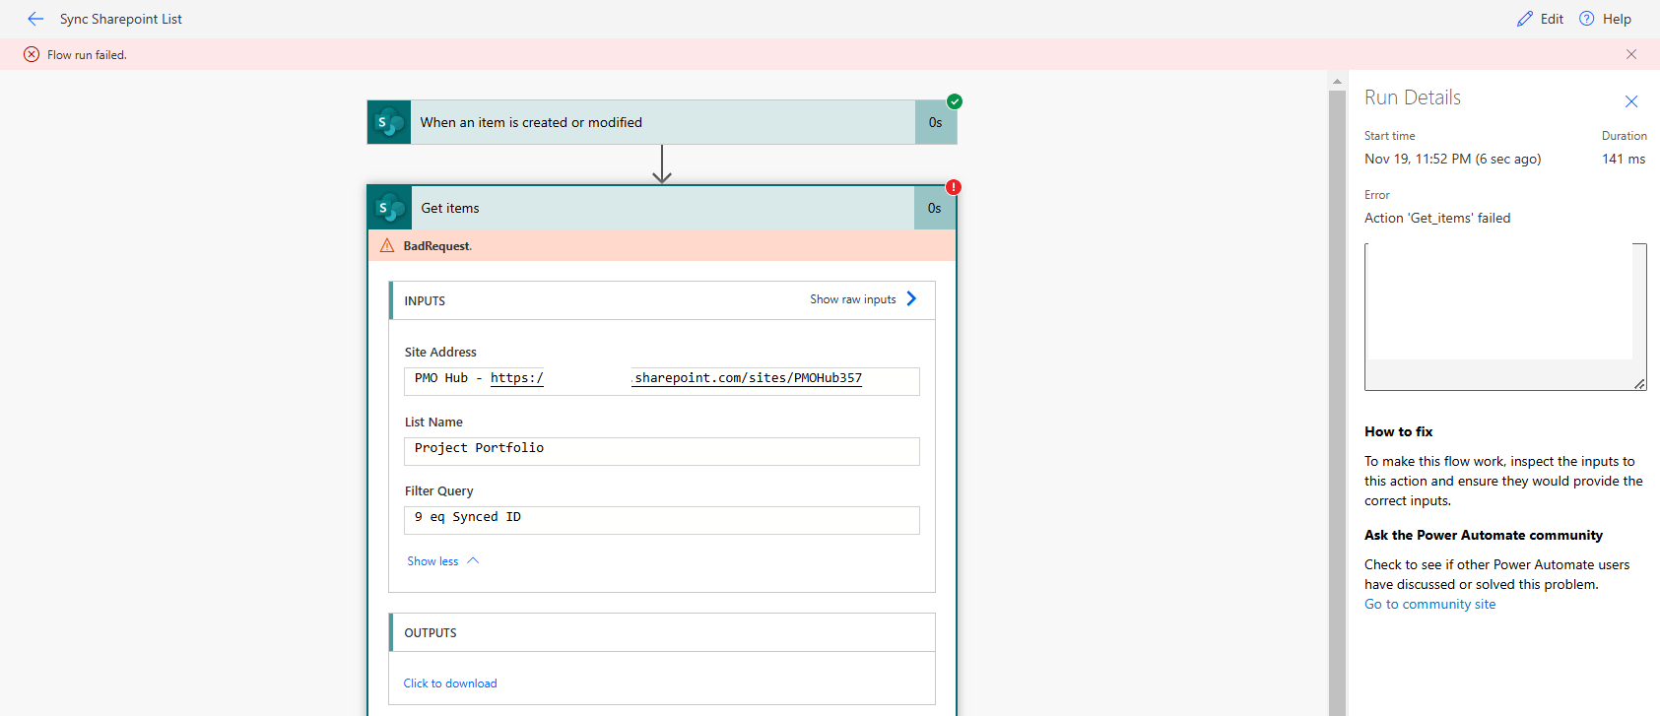Click the Edit pencil icon

pyautogui.click(x=1525, y=19)
